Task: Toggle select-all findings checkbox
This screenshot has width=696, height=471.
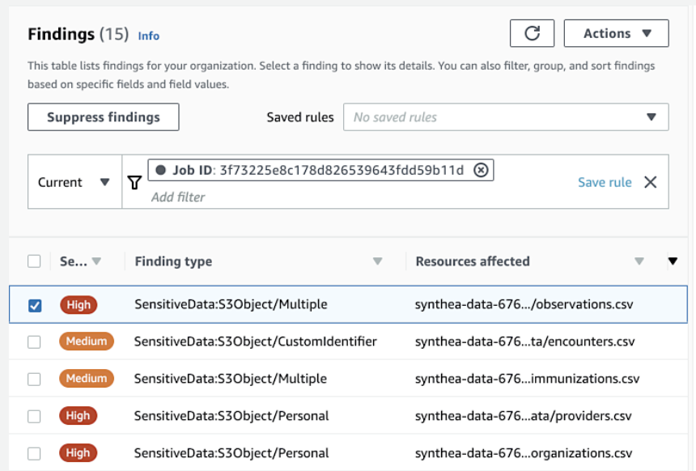Action: (x=34, y=261)
